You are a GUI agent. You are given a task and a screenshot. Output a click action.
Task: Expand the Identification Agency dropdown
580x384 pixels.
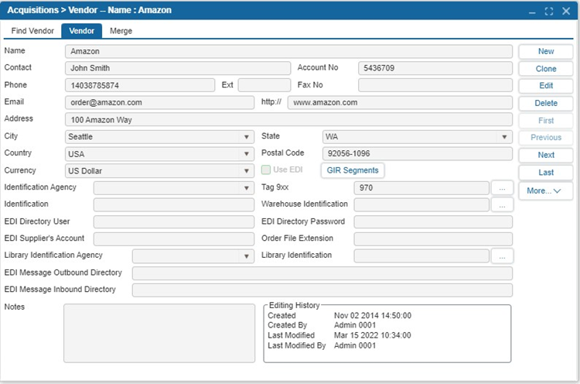[174, 187]
